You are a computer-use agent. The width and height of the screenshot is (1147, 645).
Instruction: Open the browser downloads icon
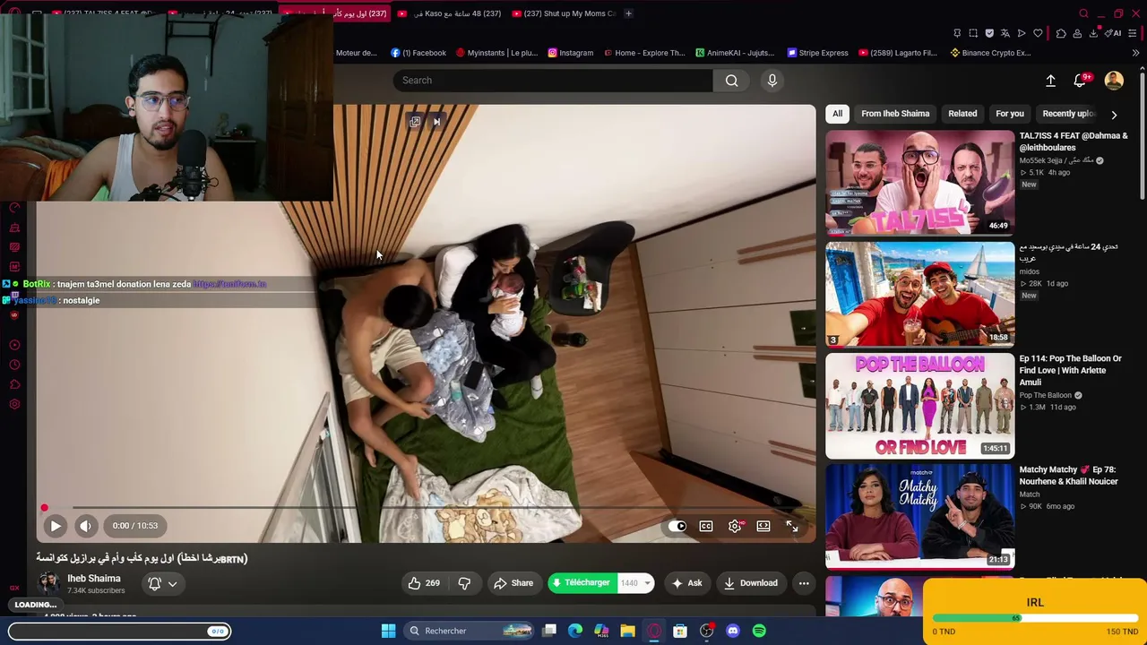1093,33
